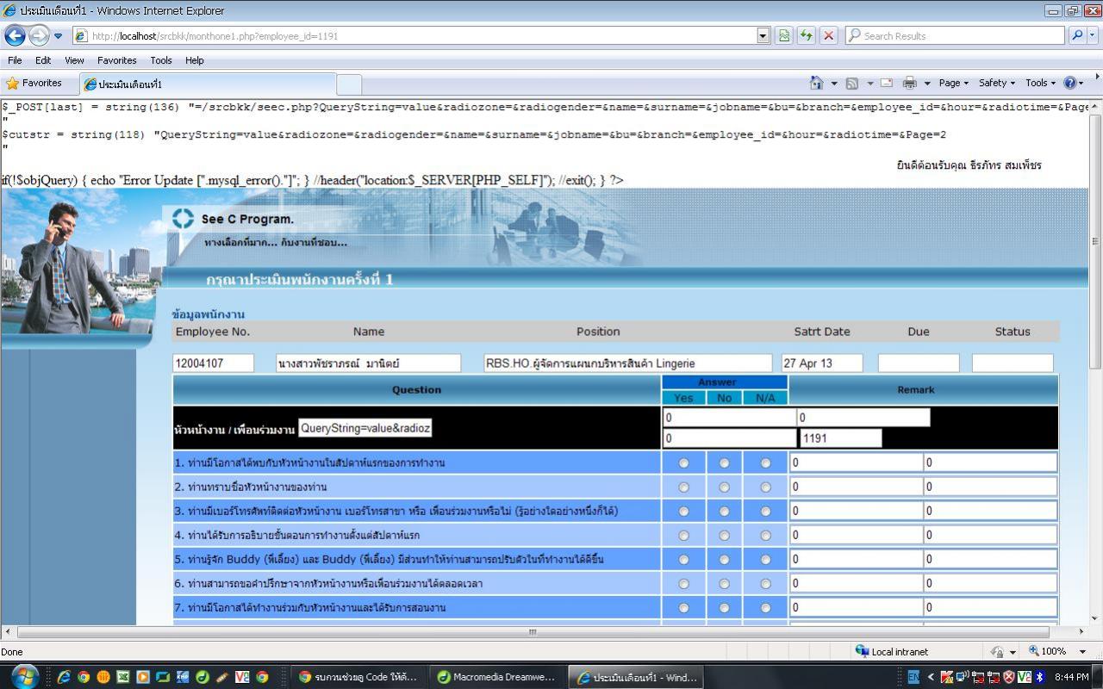
Task: Select N/A for question 6
Action: (765, 583)
